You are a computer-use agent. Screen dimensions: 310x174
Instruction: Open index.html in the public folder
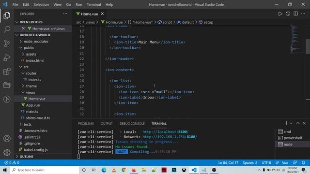pos(34,60)
